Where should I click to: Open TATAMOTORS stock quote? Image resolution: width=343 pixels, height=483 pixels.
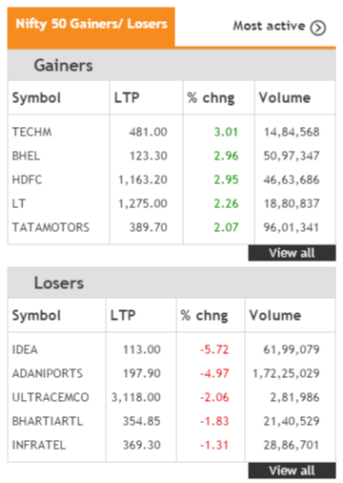pos(50,227)
